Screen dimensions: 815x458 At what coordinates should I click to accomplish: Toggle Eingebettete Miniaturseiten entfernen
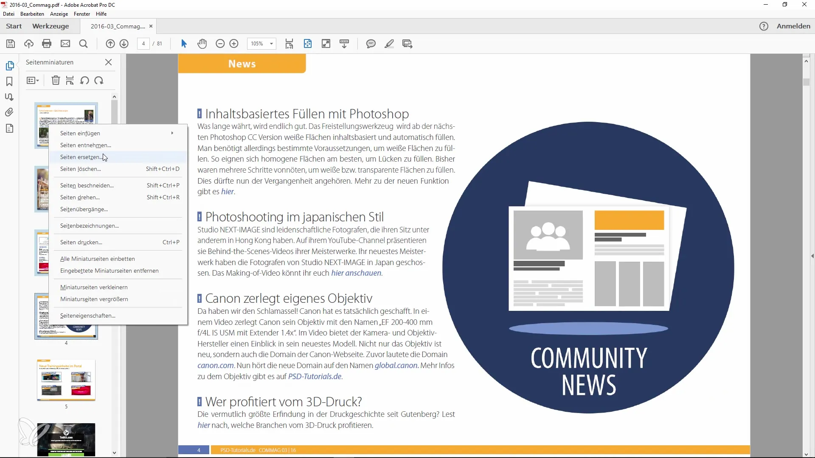click(109, 271)
